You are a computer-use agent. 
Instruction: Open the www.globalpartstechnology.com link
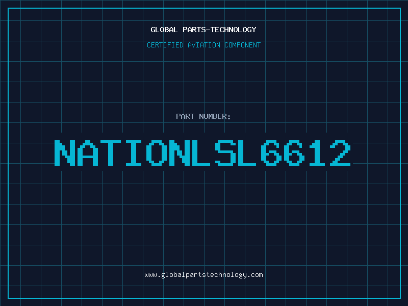click(203, 275)
